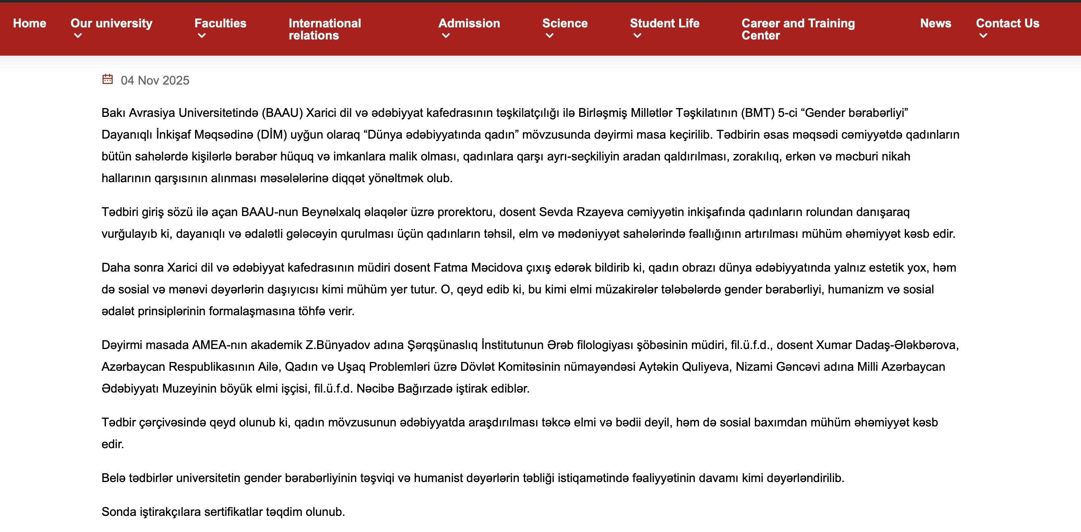
Task: Expand the chevron under Contact Us
Action: (x=983, y=36)
